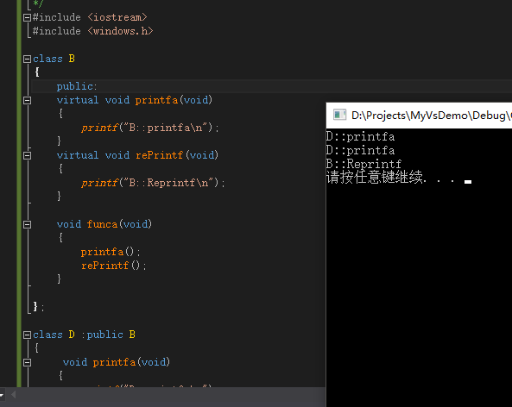Click the printf("B::printfa\n") statement
The height and width of the screenshot is (407, 512).
pyautogui.click(x=150, y=128)
